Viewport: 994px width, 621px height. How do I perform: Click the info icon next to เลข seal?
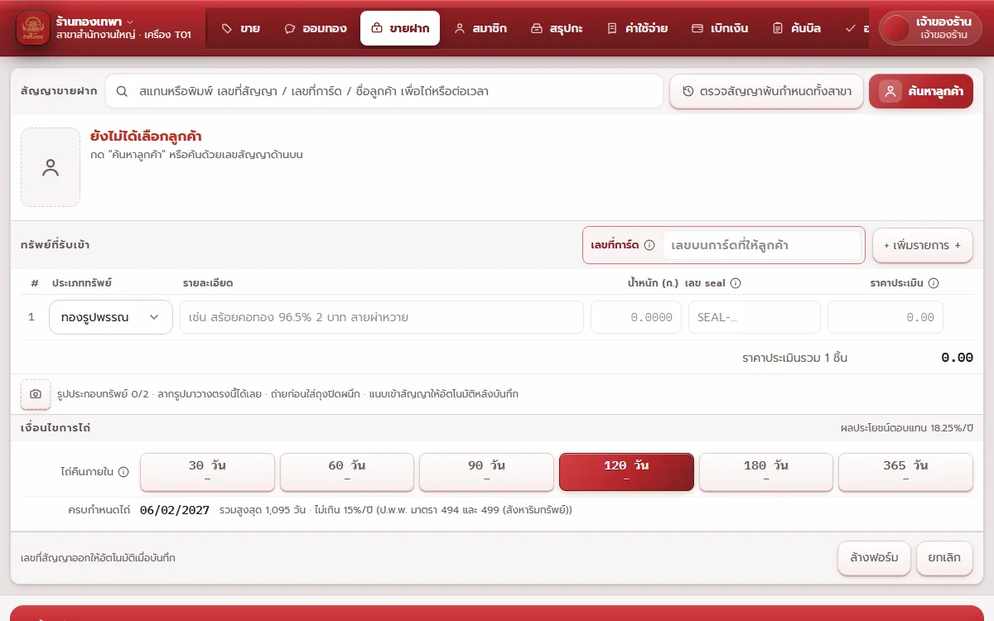(x=735, y=283)
